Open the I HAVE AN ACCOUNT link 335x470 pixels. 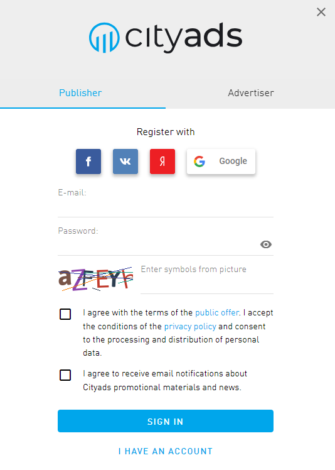(166, 451)
